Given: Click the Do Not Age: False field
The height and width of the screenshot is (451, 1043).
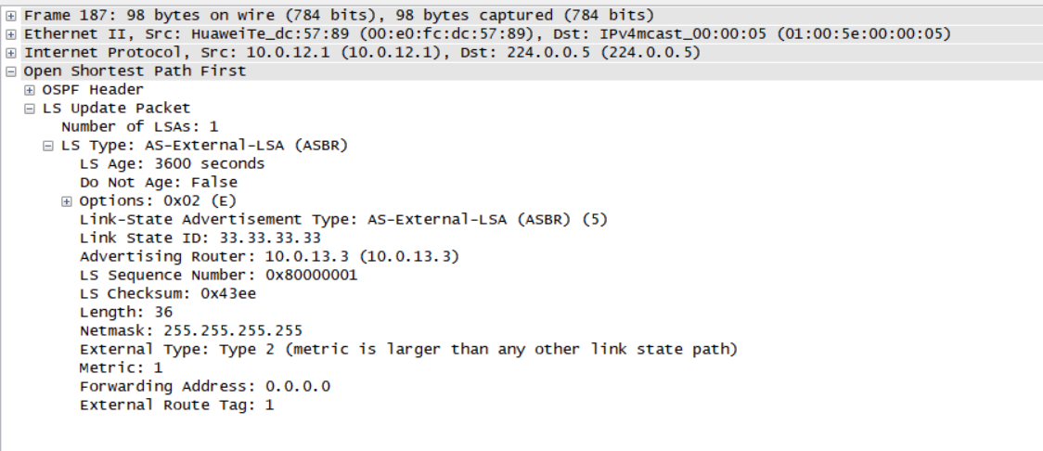Looking at the screenshot, I should point(158,182).
